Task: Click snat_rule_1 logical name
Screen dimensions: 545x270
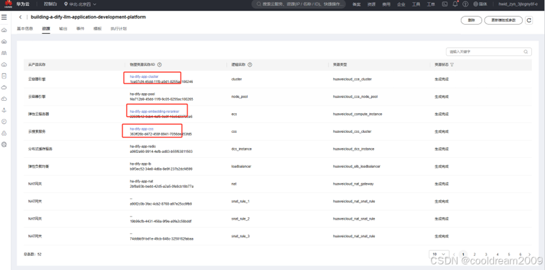Action: 240,201
